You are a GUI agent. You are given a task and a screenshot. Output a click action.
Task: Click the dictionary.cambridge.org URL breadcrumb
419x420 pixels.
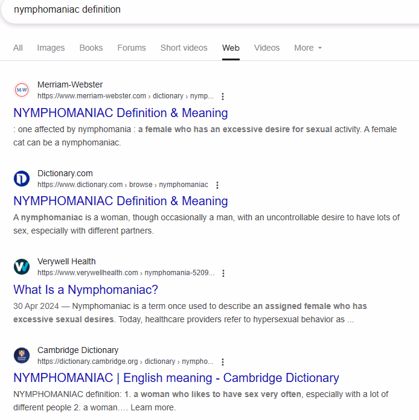[x=126, y=361]
